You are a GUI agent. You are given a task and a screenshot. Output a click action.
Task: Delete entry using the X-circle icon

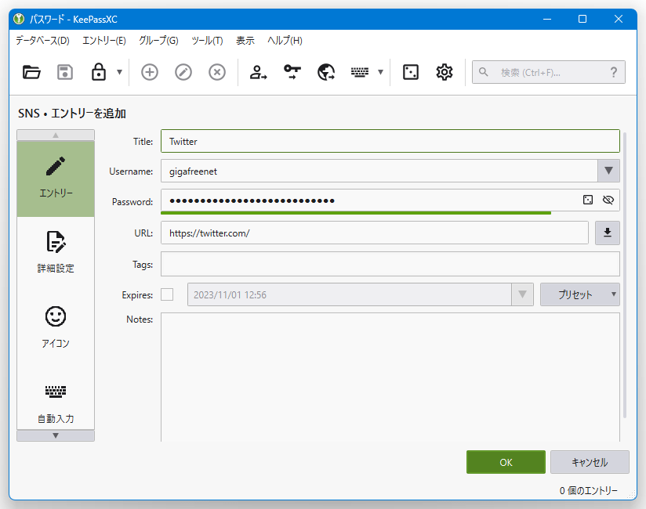click(x=217, y=72)
